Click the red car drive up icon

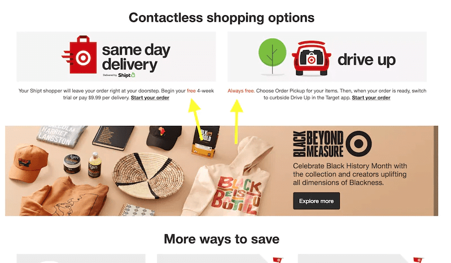point(311,58)
